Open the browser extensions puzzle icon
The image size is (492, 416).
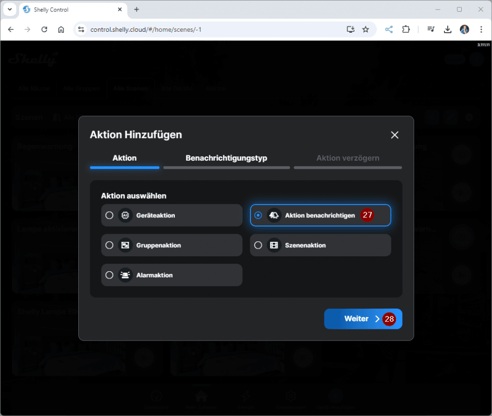406,29
